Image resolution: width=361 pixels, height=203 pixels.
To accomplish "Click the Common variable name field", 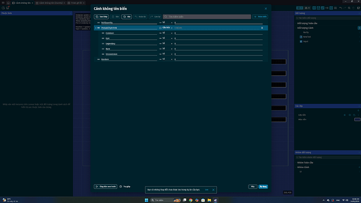I will point(131,33).
